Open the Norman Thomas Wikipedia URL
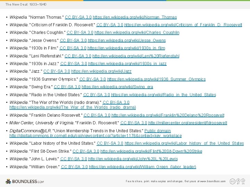The image size is (250, 187). (135, 17)
